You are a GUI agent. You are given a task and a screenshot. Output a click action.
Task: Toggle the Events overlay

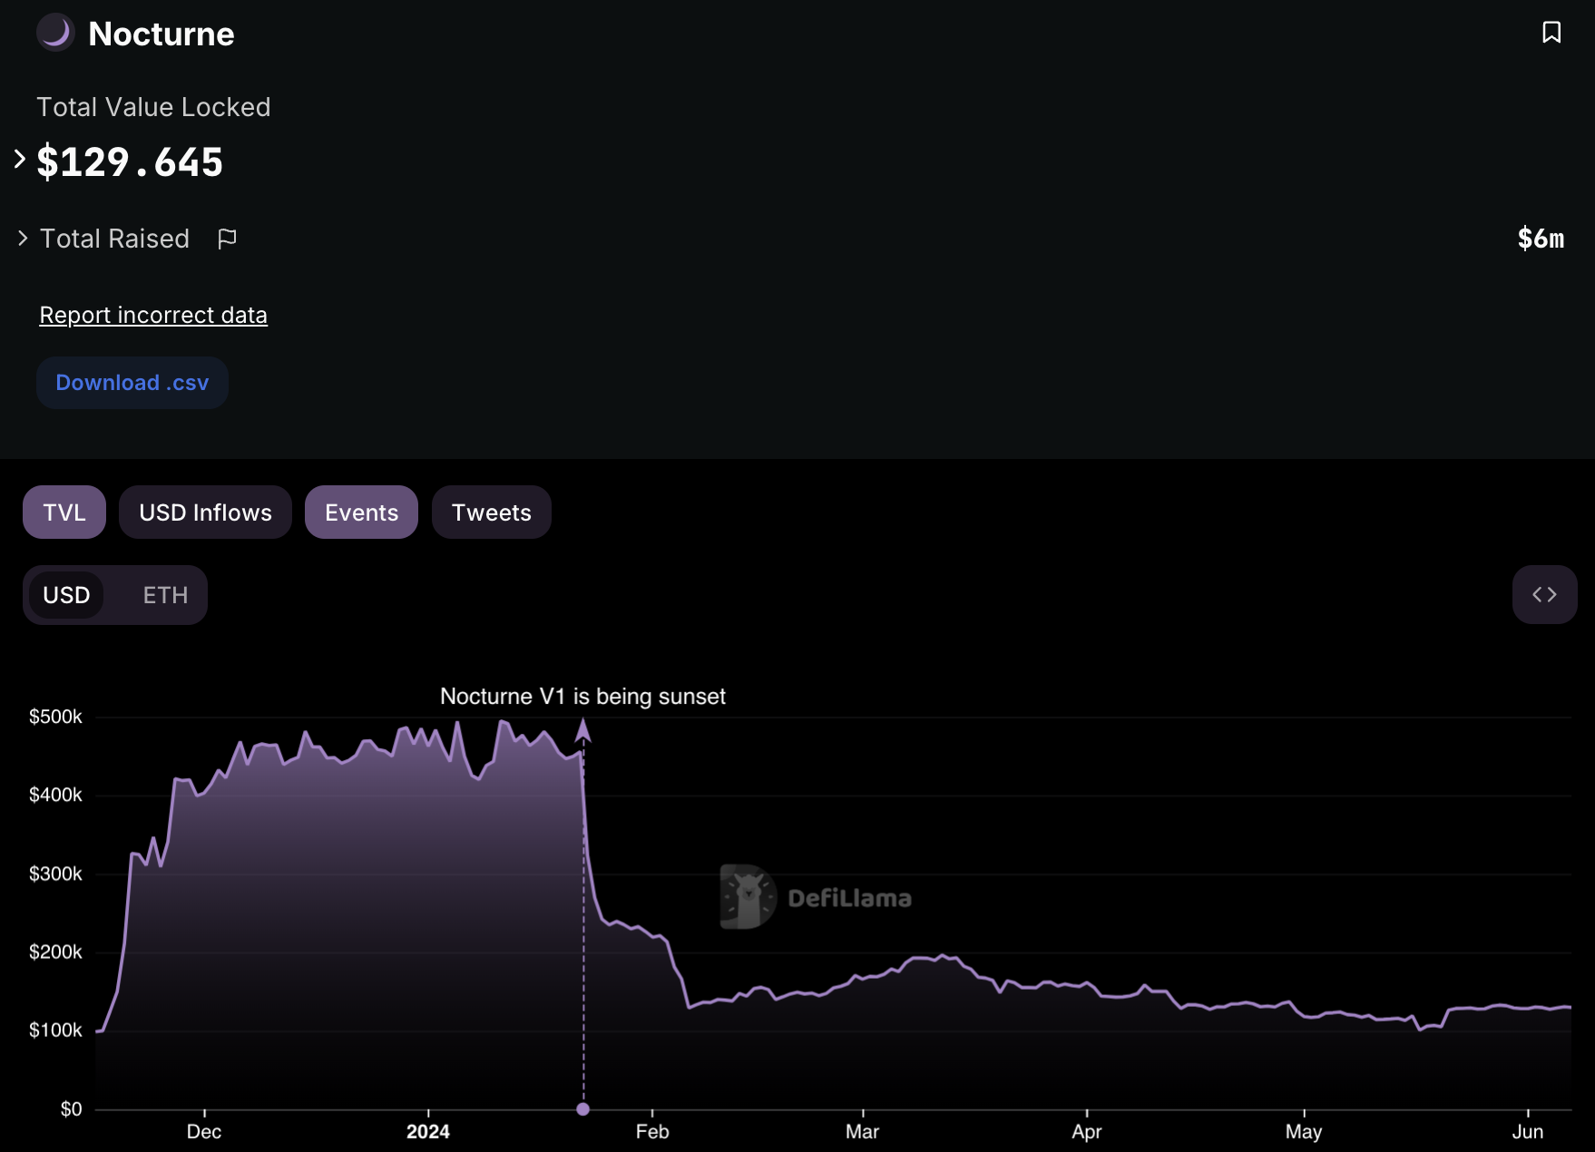[x=361, y=513]
